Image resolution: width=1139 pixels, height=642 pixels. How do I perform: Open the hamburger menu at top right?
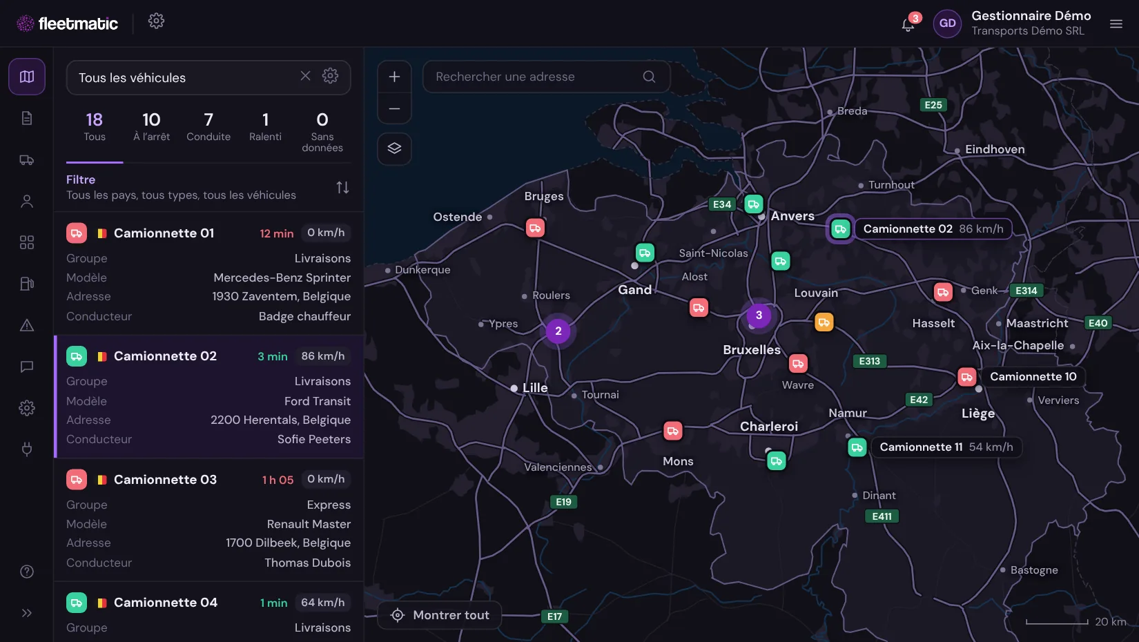click(1116, 23)
